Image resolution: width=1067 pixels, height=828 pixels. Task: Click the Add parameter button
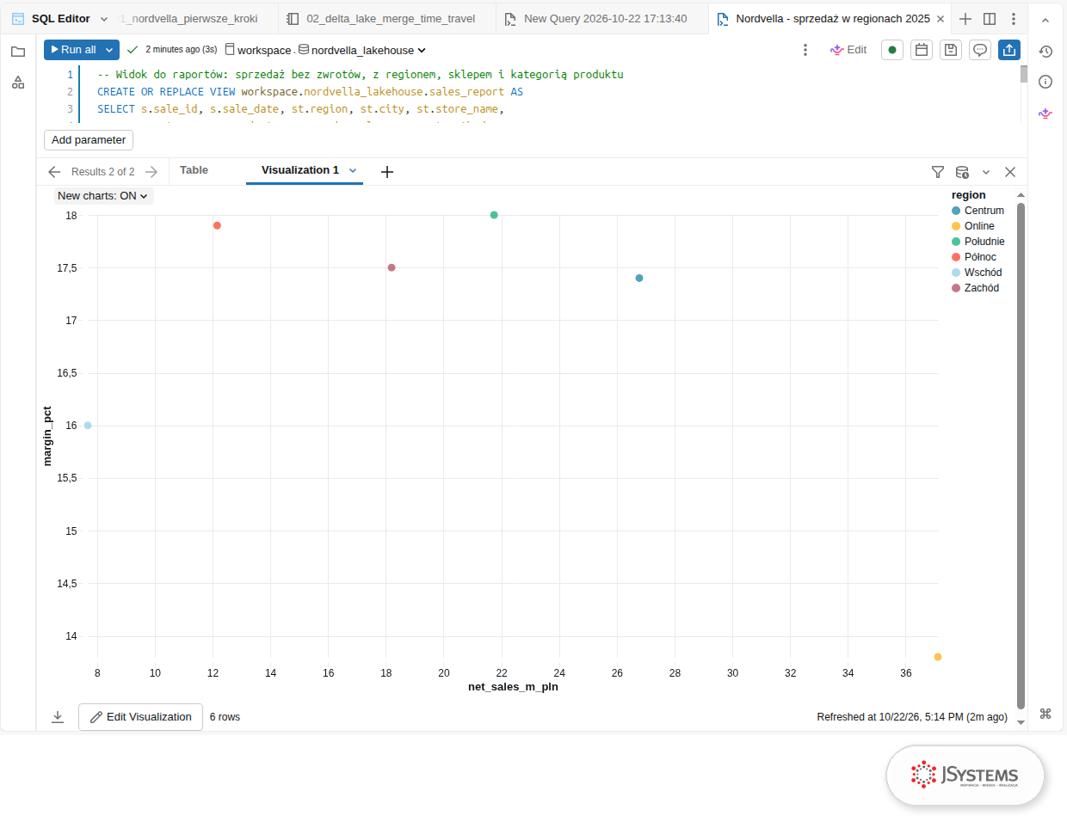(89, 140)
